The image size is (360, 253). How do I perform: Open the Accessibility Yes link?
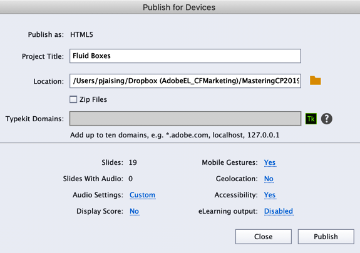click(270, 195)
